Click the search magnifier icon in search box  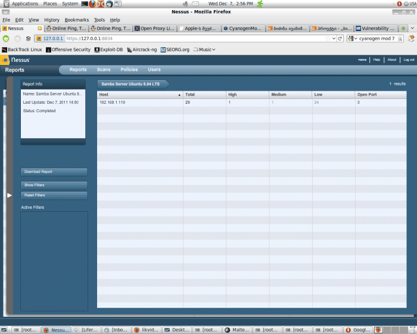(x=400, y=39)
